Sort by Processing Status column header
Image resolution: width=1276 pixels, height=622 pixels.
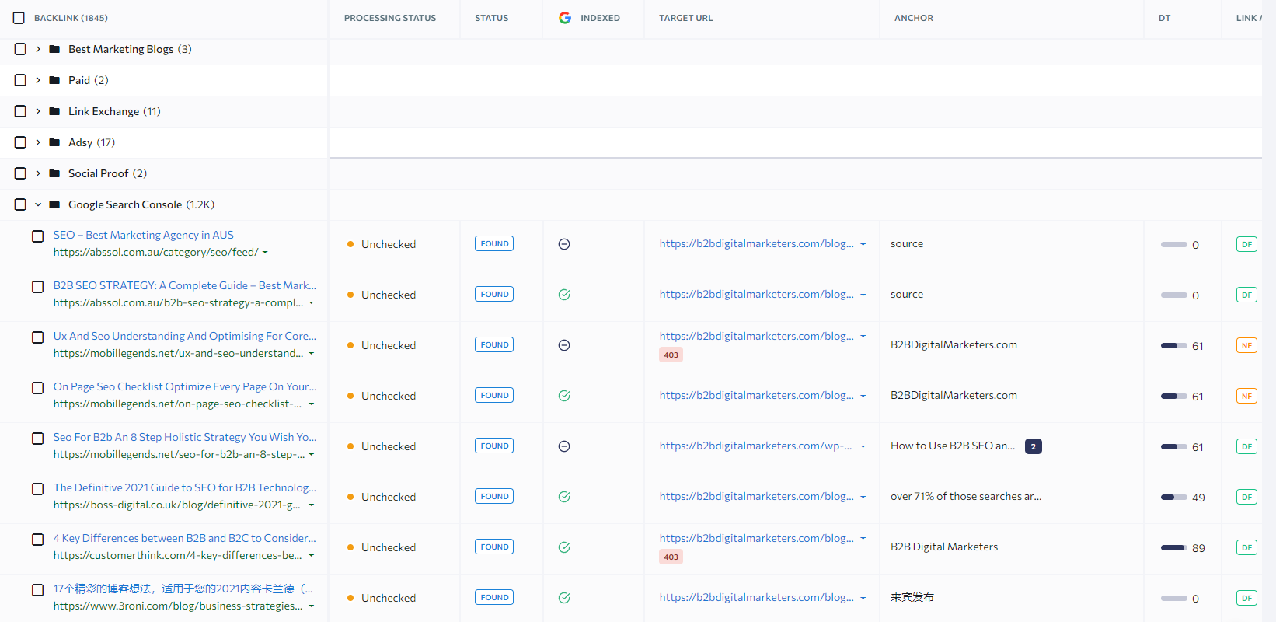(x=390, y=18)
